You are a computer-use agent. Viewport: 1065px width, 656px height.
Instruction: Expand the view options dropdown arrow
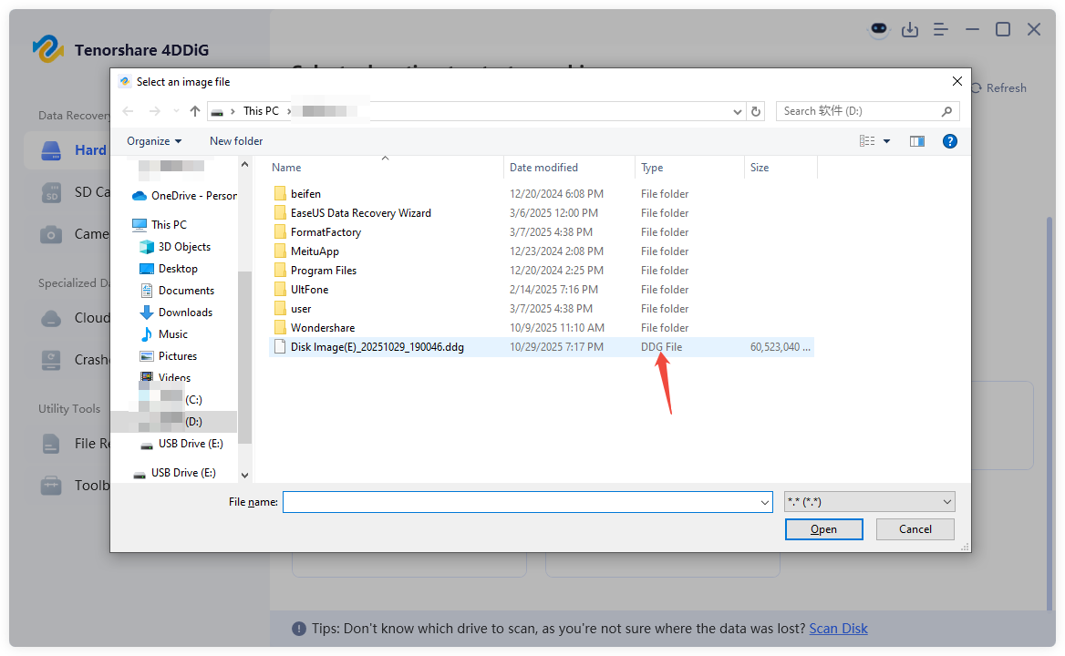(x=886, y=141)
